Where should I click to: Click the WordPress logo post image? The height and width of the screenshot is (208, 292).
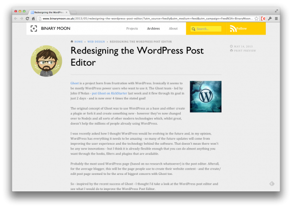click(205, 96)
